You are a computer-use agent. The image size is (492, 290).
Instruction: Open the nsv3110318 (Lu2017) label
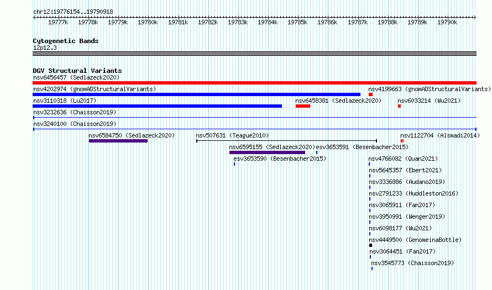pyautogui.click(x=65, y=101)
